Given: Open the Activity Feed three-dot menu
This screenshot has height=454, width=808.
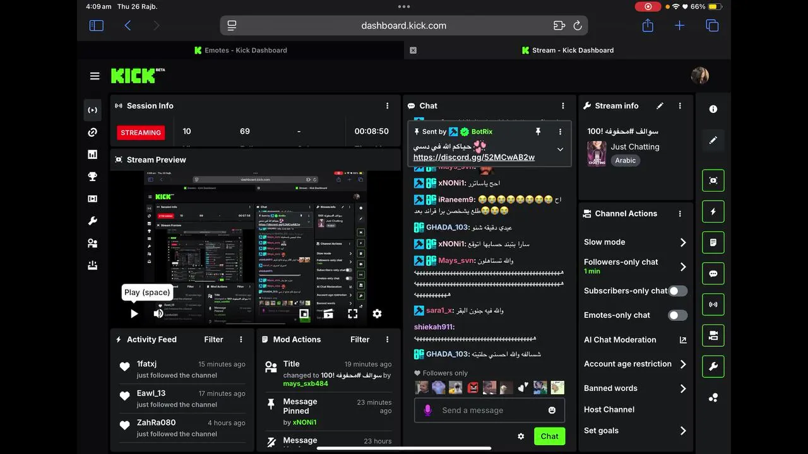Looking at the screenshot, I should pyautogui.click(x=241, y=339).
